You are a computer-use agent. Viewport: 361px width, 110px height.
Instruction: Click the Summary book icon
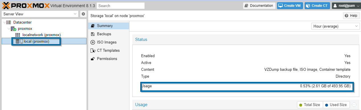pos(92,26)
